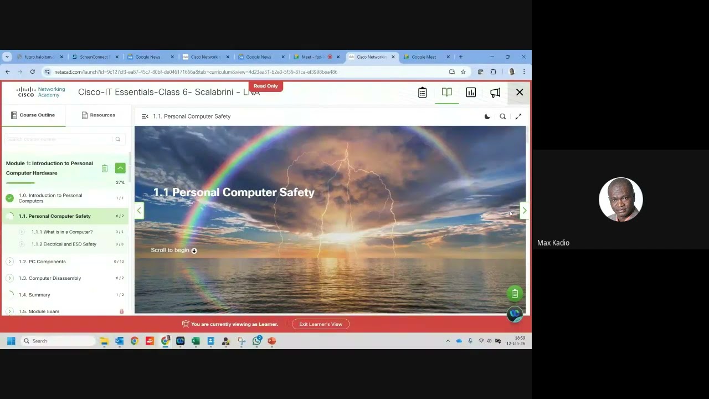Bookmark this page with star icon
This screenshot has height=399, width=709.
(x=463, y=72)
